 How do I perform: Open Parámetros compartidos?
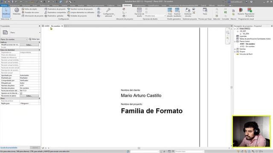point(55,12)
